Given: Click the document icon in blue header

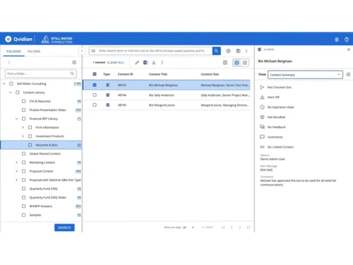Looking at the screenshot, I should (337, 40).
